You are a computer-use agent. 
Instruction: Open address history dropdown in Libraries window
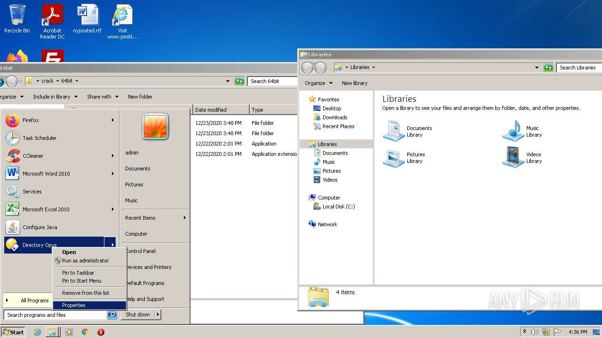pos(537,68)
